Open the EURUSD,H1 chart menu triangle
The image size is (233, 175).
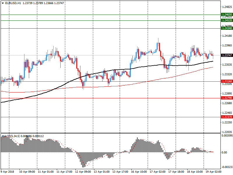click(3, 3)
